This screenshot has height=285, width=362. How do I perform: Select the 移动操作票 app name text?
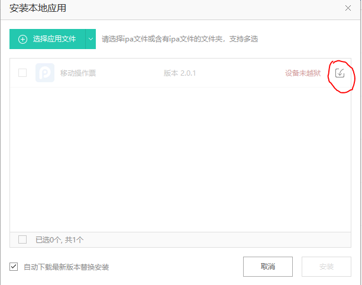(77, 73)
